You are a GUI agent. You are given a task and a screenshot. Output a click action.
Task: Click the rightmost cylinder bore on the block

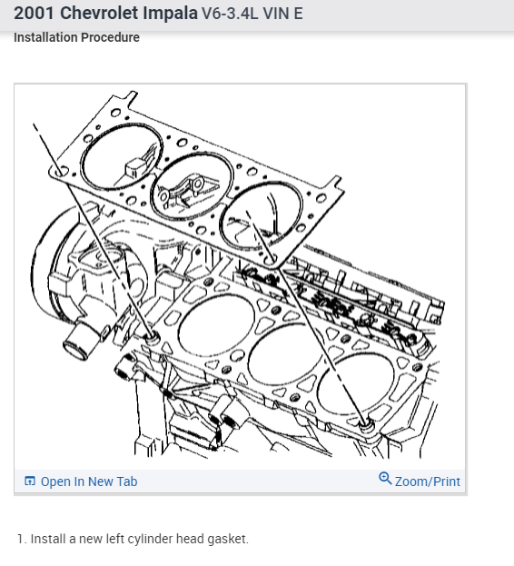coord(355,385)
